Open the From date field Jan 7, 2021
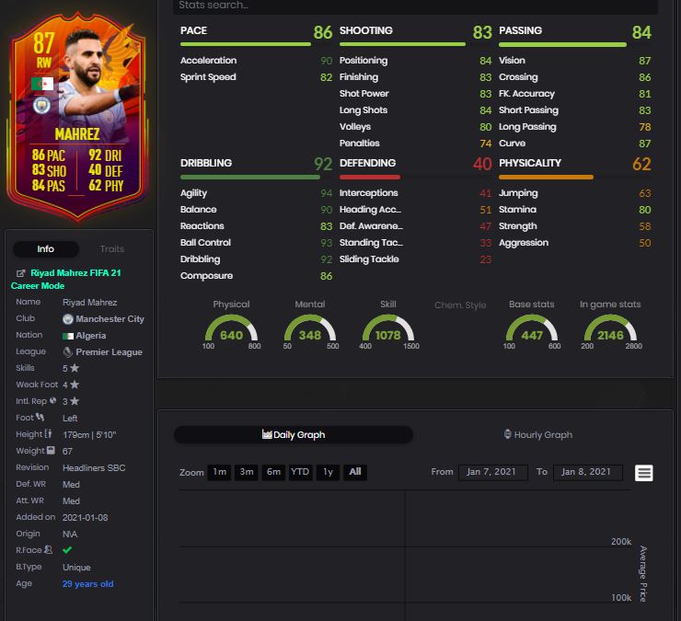681x621 pixels. click(x=492, y=472)
